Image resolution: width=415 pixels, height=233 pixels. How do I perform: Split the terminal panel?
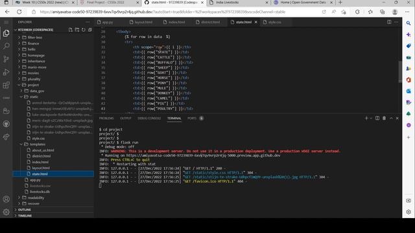(x=377, y=118)
